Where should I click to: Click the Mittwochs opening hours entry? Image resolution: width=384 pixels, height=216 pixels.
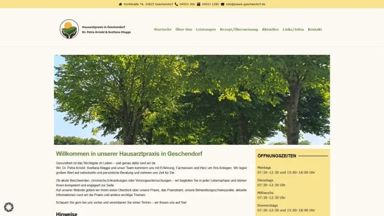pos(271,195)
